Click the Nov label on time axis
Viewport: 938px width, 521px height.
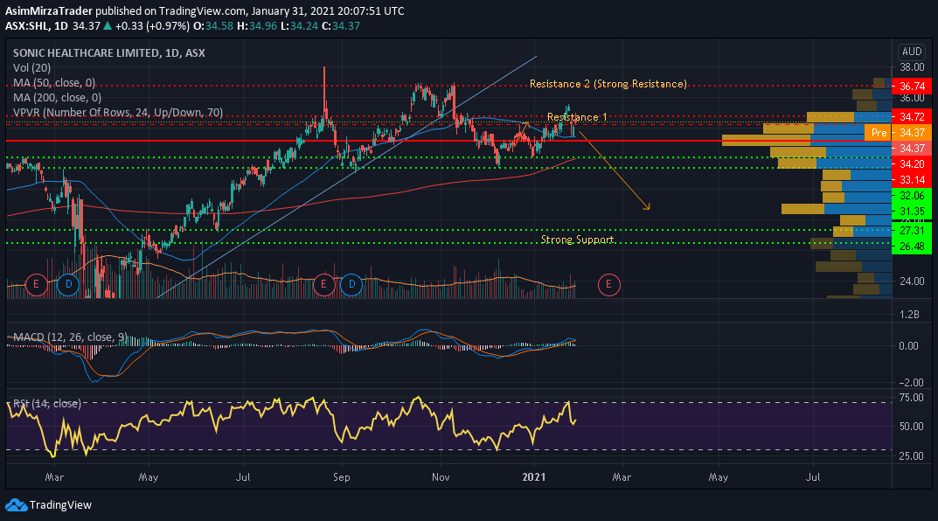pos(441,477)
